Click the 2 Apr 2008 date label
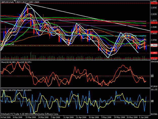 tap(56, 117)
